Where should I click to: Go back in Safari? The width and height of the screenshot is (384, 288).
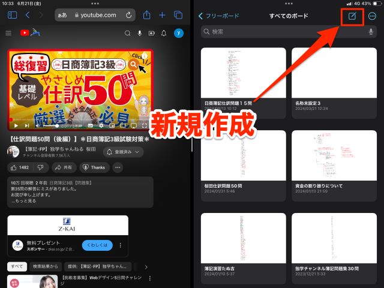tap(28, 15)
